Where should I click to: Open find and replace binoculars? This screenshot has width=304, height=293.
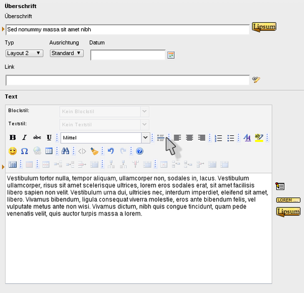pos(65,151)
